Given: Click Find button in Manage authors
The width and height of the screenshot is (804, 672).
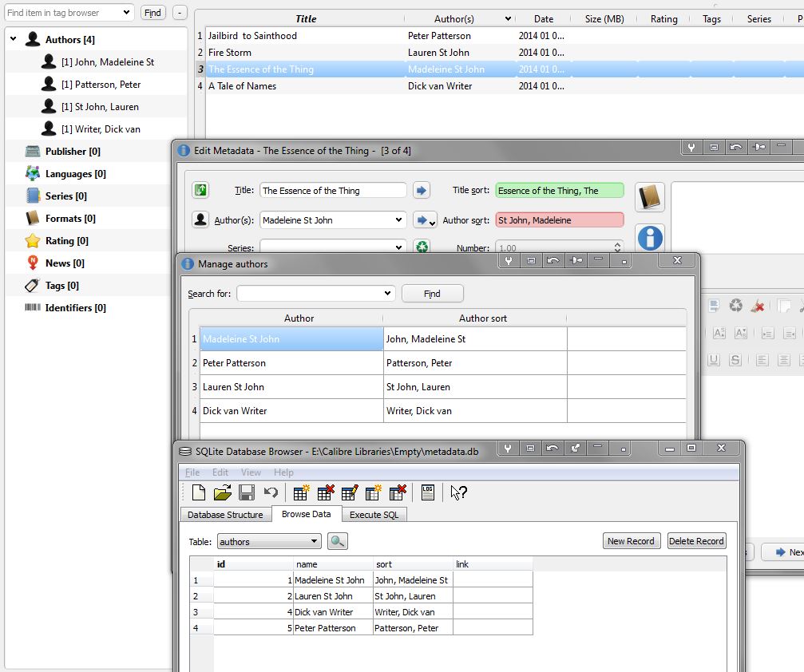Looking at the screenshot, I should [x=432, y=294].
